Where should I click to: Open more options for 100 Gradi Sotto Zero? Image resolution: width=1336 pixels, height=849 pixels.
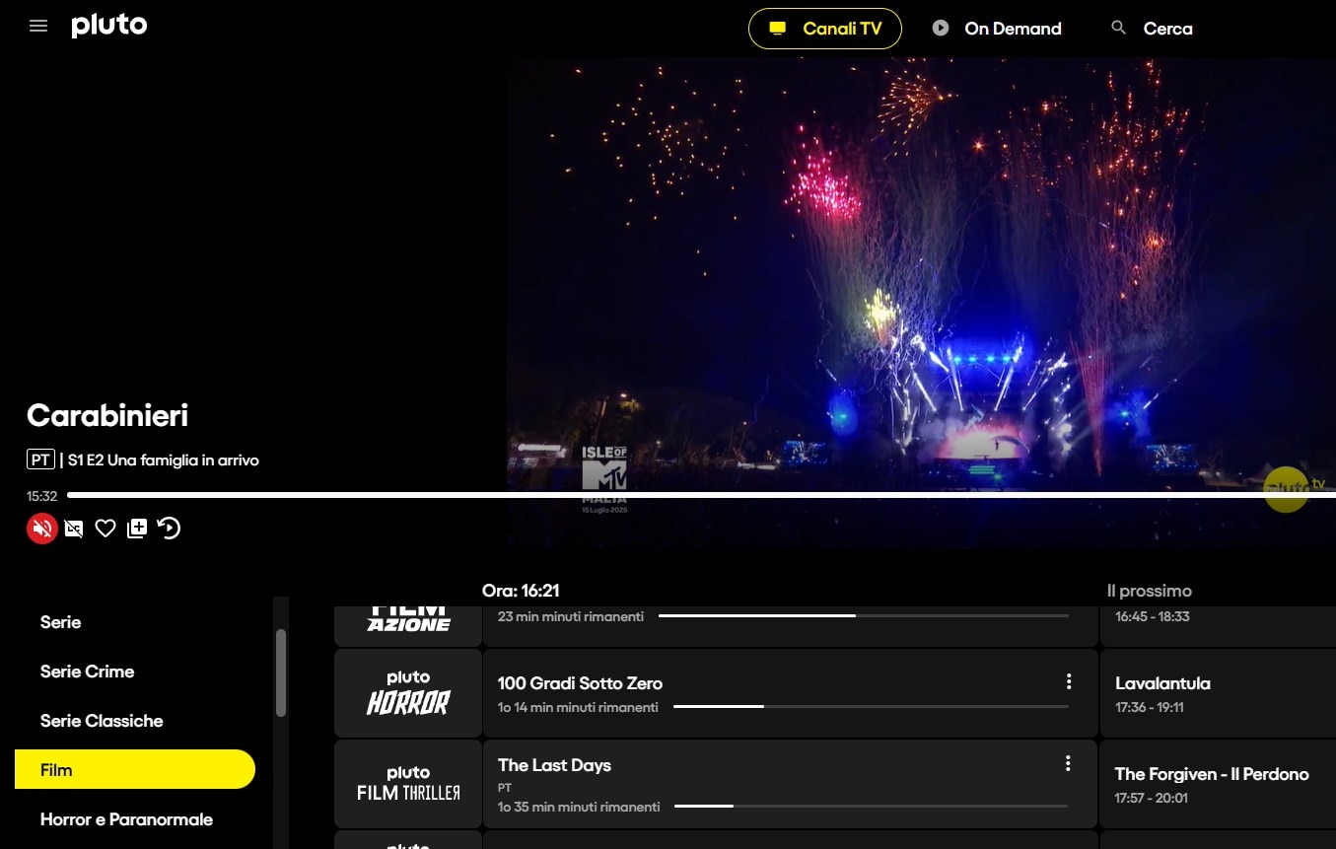point(1068,681)
